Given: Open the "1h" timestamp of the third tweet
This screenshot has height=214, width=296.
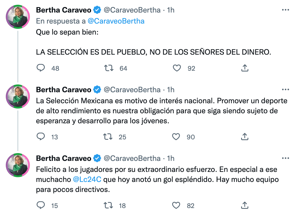Looking at the screenshot, I should (171, 158).
